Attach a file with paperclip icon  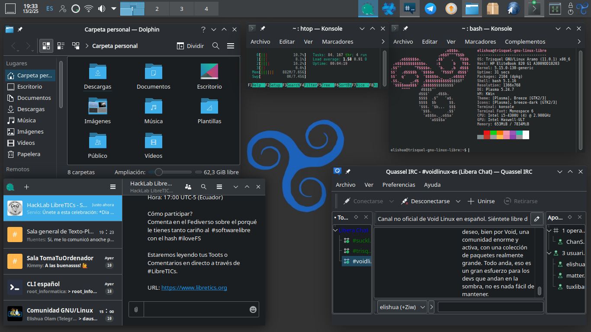pos(136,310)
